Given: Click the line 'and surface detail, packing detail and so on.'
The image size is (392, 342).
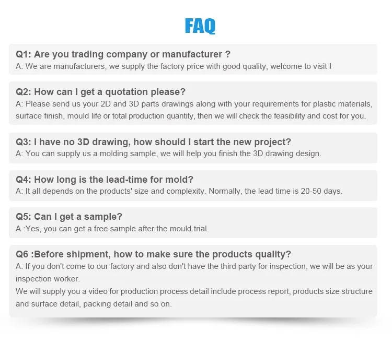Looking at the screenshot, I should click(x=93, y=304).
